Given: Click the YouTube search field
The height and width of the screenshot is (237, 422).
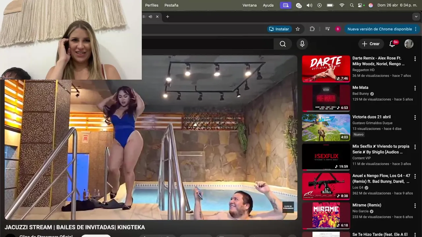Looking at the screenshot, I should point(208,44).
